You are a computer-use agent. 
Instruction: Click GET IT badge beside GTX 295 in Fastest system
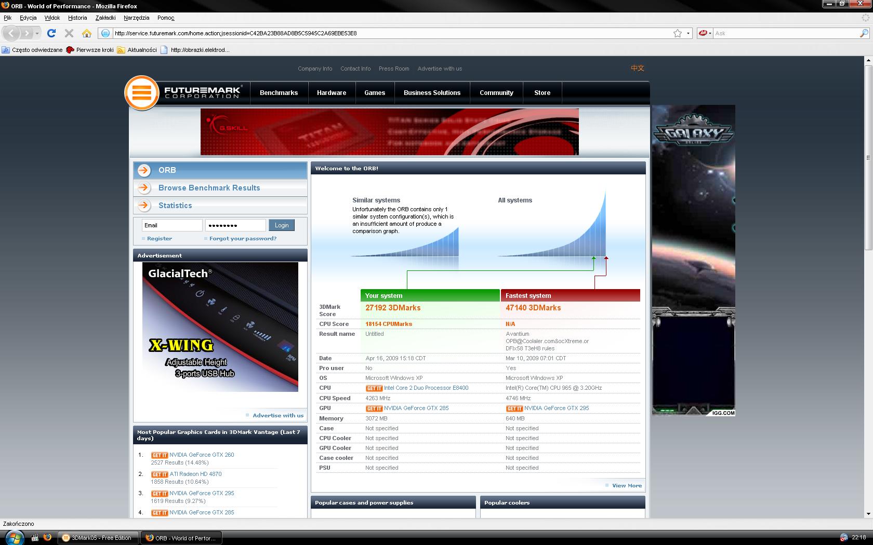pos(514,408)
